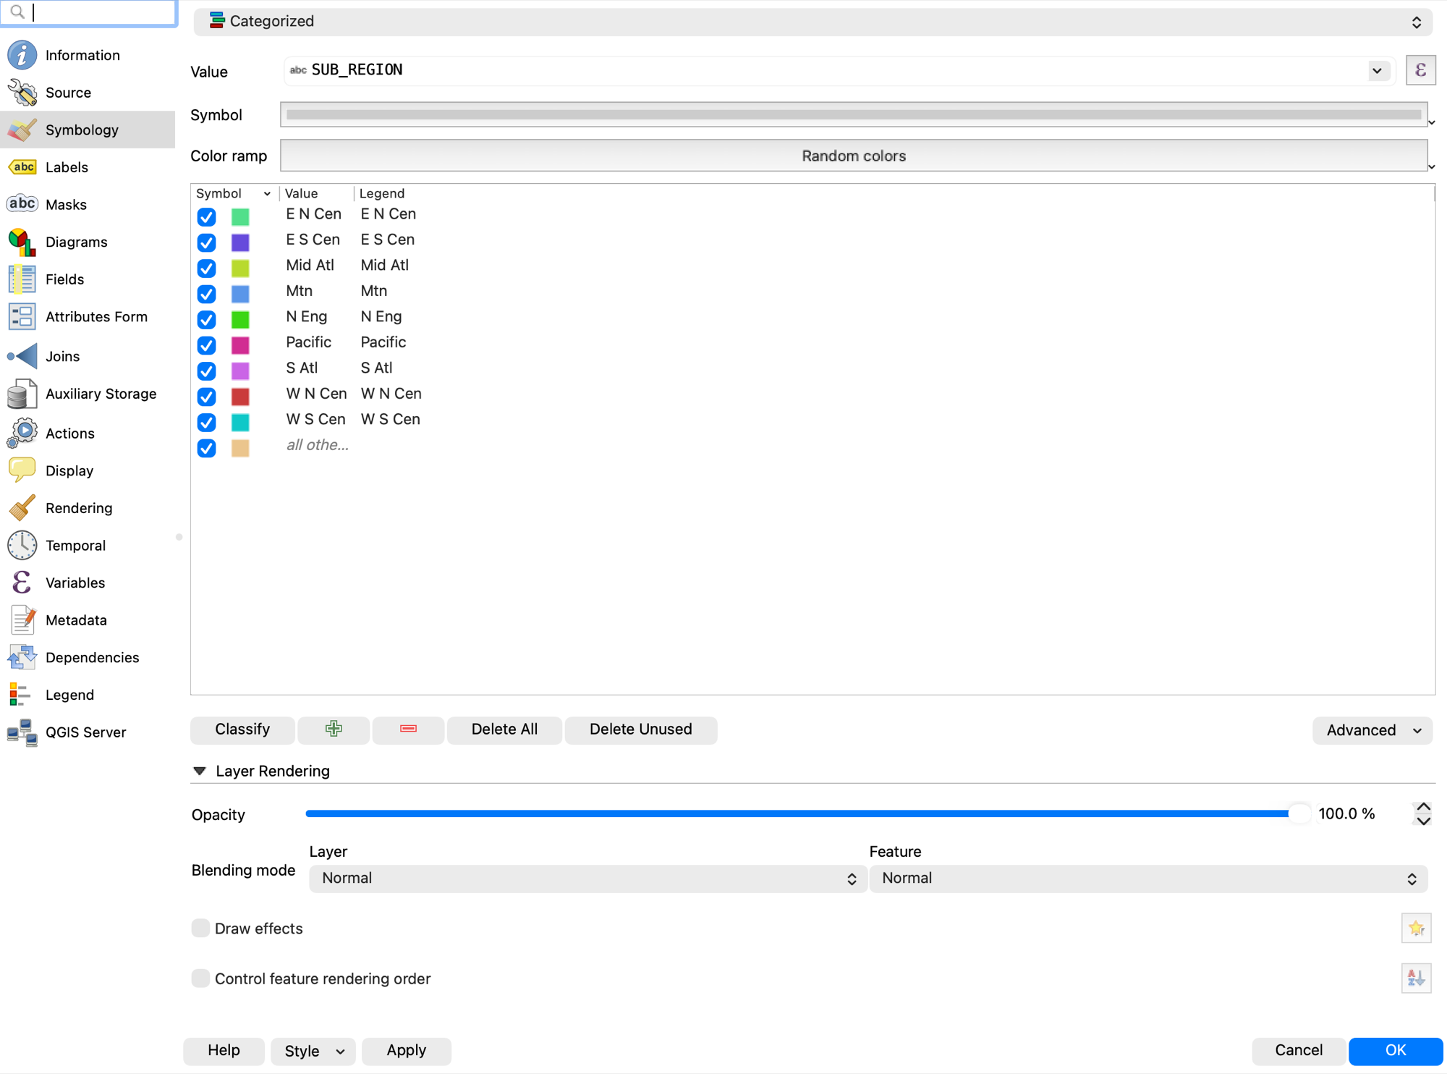Open the Advanced options dropdown
The image size is (1447, 1074).
(1372, 730)
